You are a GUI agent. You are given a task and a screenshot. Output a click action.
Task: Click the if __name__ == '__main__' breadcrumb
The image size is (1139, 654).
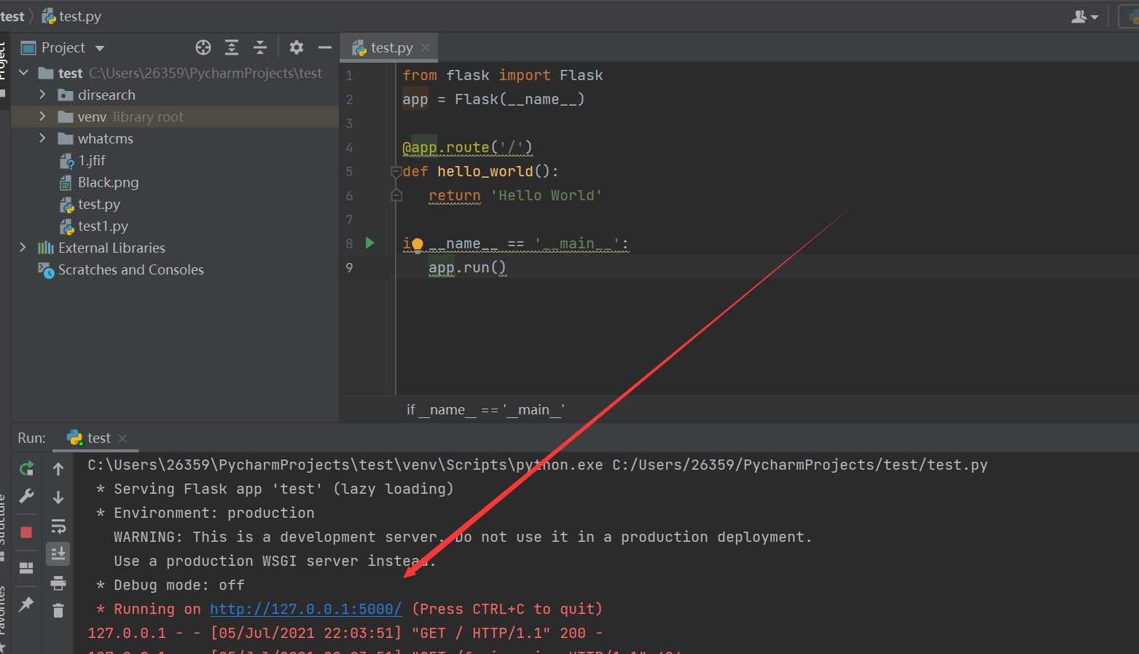485,410
